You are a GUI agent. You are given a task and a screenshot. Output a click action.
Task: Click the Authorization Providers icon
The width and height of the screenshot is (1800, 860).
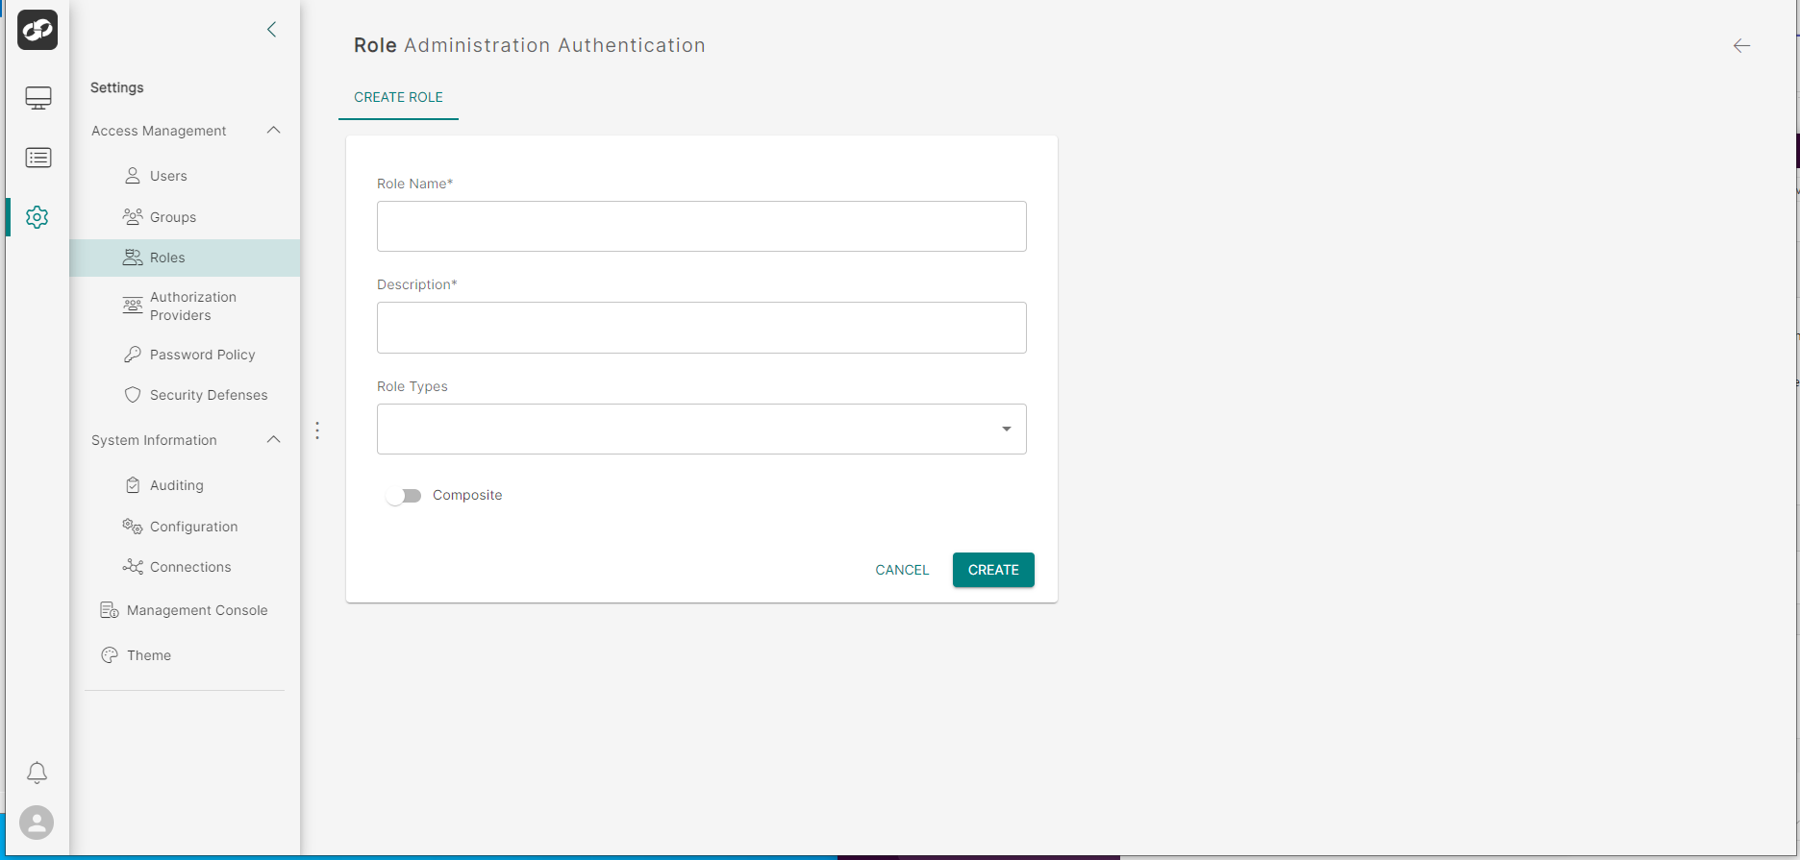133,306
